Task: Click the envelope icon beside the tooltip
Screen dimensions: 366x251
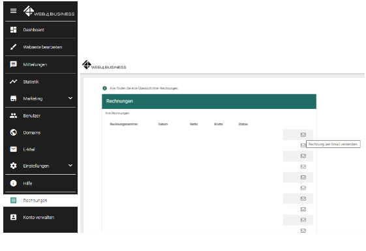Action: click(x=303, y=145)
